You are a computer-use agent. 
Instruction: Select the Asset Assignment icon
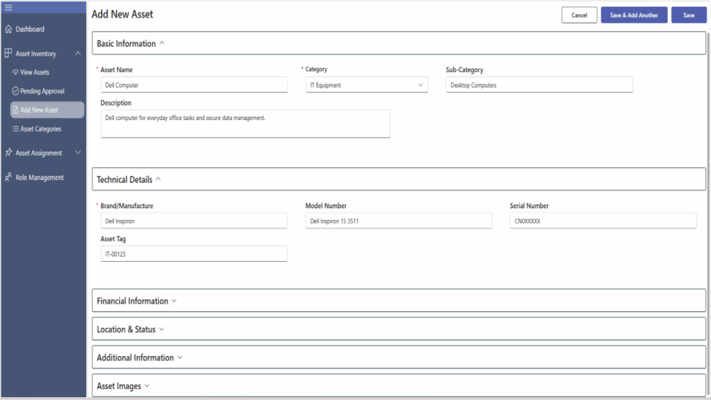point(8,152)
